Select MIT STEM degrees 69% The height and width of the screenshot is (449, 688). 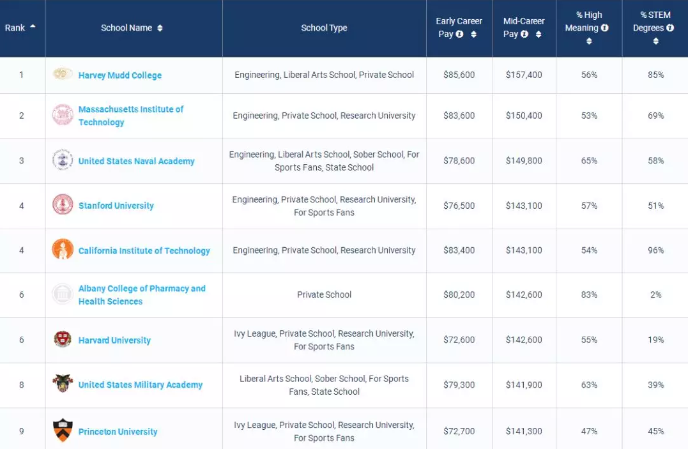click(656, 116)
